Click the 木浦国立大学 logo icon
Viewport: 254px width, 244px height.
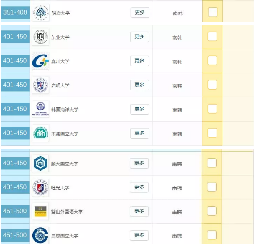40,133
